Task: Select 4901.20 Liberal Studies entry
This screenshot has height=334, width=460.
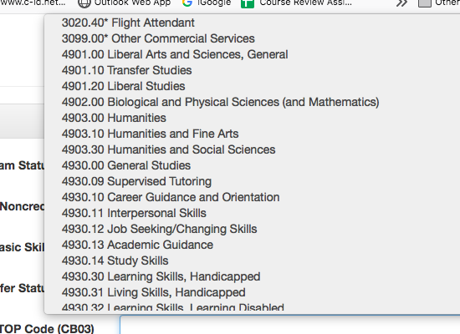Action: (x=253, y=86)
